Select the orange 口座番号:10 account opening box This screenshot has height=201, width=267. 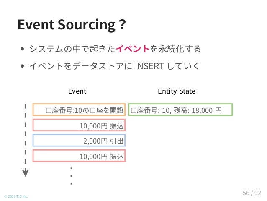click(79, 110)
